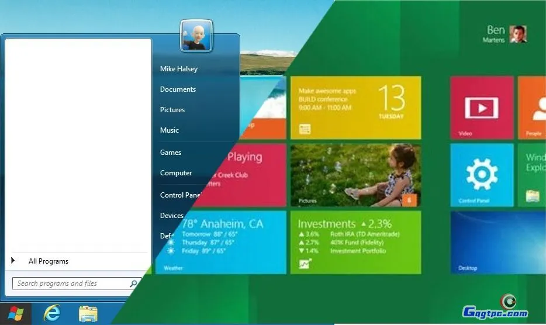Open the green Investments tile
Screen dimensions: 546x325
coord(355,242)
